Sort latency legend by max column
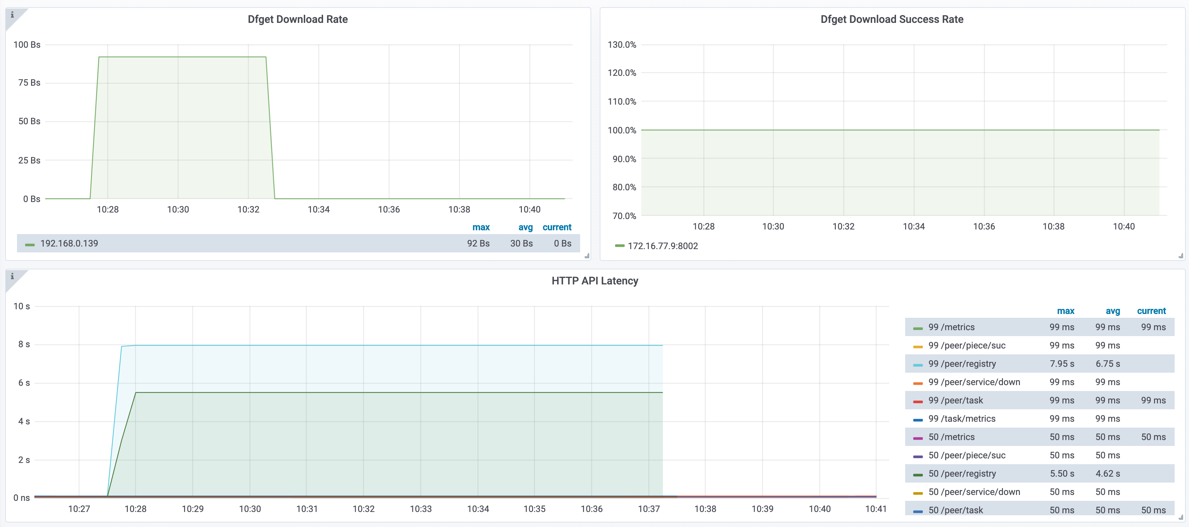1189x527 pixels. pyautogui.click(x=1065, y=311)
